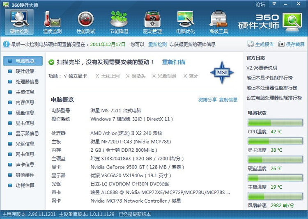The image size is (308, 219).
Task: Click 保存截屏 to save screenshot
Action: click(295, 44)
